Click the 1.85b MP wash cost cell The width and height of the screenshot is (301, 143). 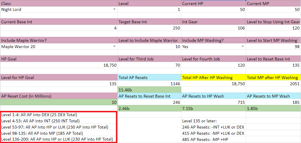coord(273,109)
